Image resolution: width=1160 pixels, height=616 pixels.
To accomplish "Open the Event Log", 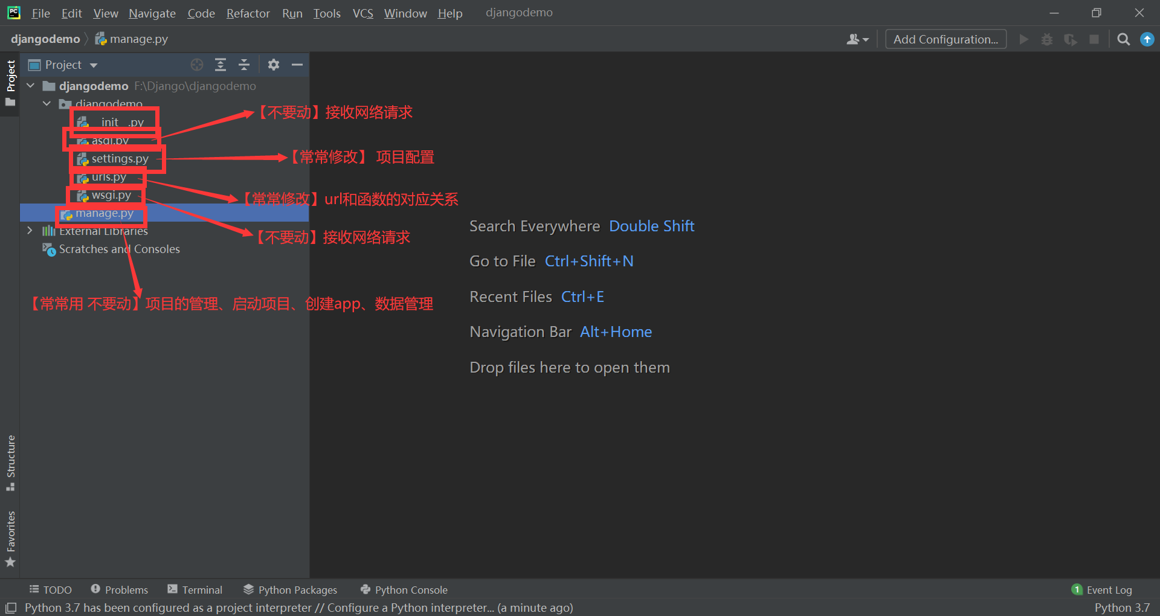I will (1102, 589).
